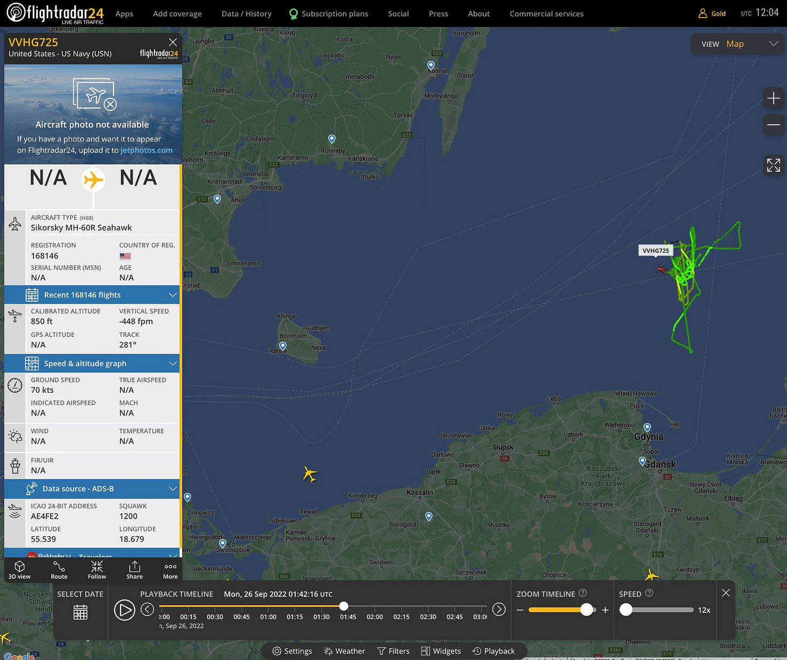The width and height of the screenshot is (787, 660).
Task: Open Subscription plans
Action: 329,14
